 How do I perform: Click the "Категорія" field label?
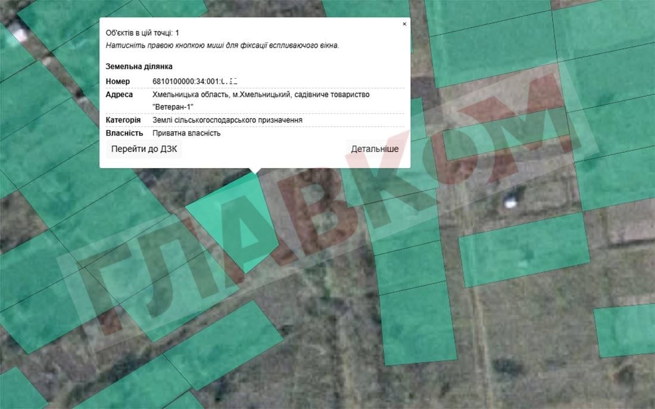coord(123,120)
